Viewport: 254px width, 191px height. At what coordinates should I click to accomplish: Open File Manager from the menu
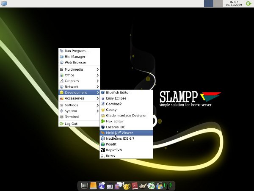click(79, 57)
